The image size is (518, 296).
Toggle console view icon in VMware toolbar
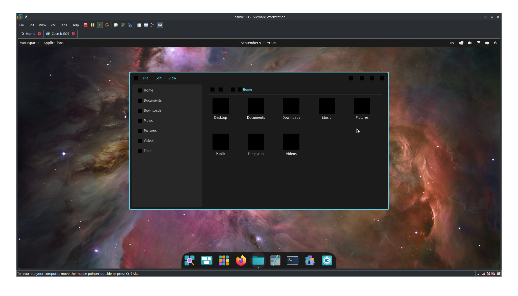click(160, 25)
